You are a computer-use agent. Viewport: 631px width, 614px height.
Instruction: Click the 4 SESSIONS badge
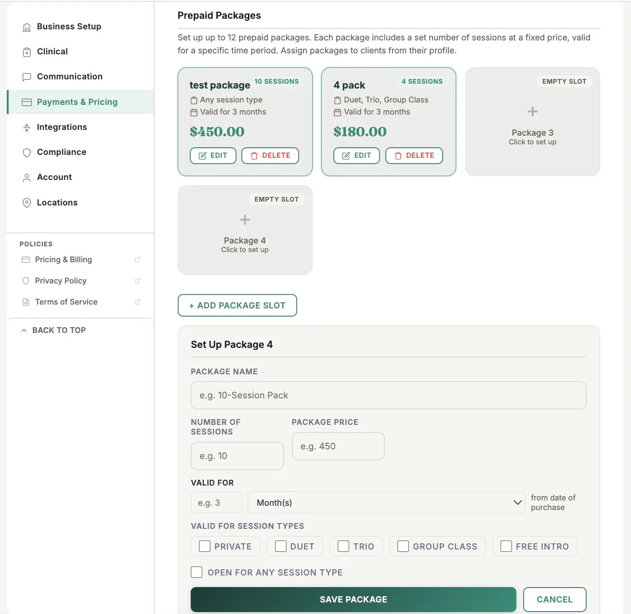422,81
